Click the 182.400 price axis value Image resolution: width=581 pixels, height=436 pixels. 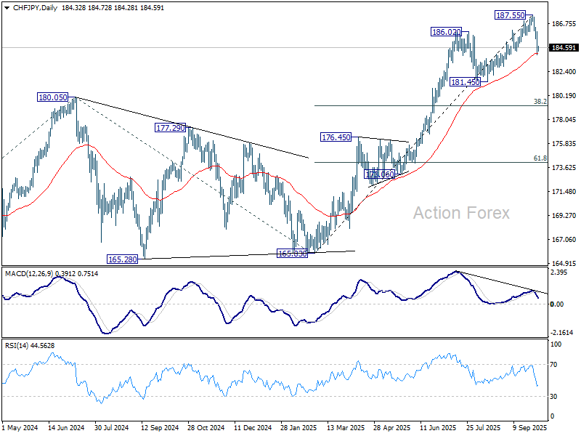[x=564, y=71]
